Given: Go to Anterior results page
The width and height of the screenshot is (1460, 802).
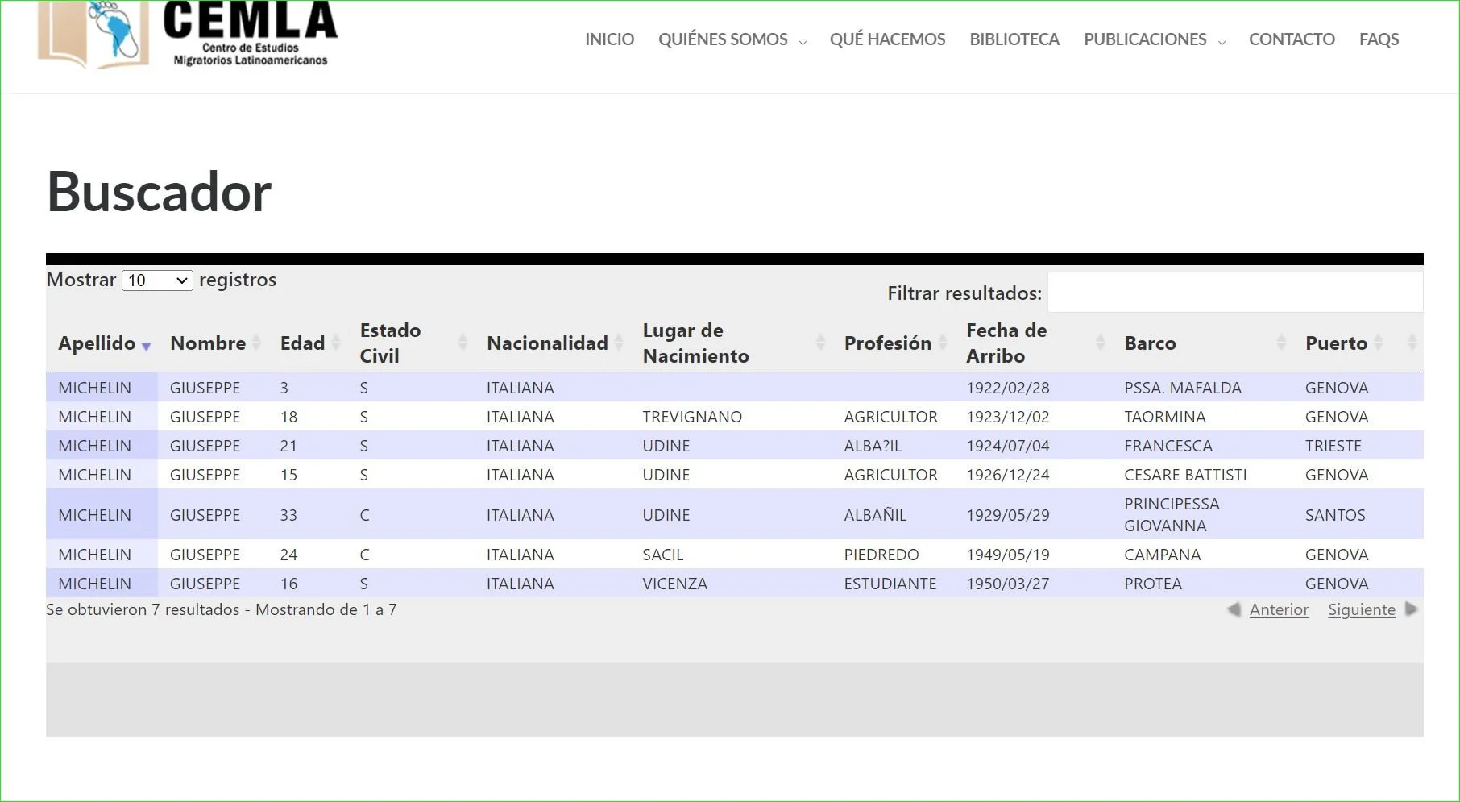Looking at the screenshot, I should 1279,610.
